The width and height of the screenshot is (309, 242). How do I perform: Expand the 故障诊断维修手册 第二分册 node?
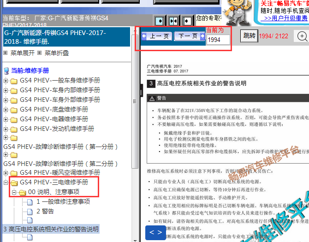[6, 155]
